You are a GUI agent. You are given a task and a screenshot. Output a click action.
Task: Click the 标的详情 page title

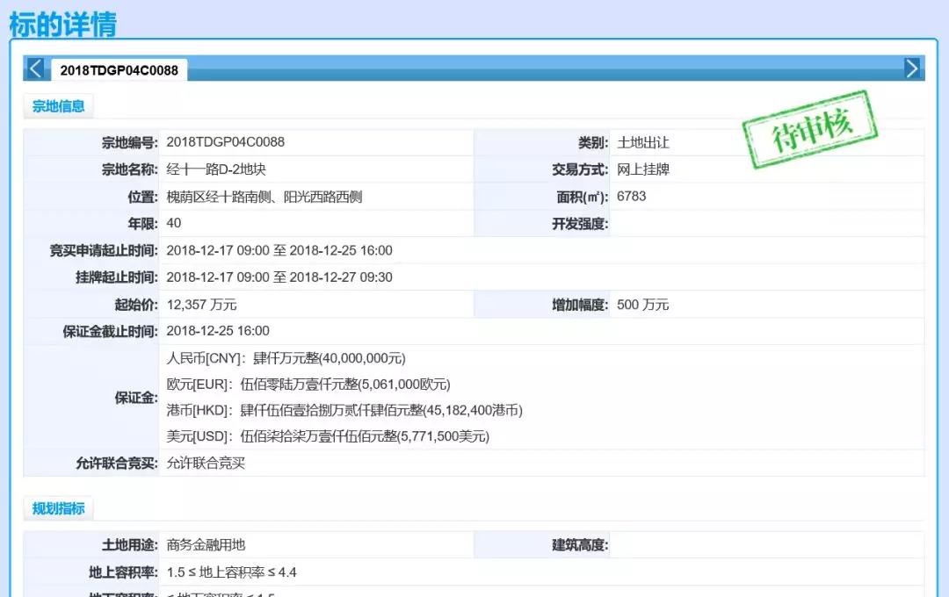pyautogui.click(x=62, y=23)
